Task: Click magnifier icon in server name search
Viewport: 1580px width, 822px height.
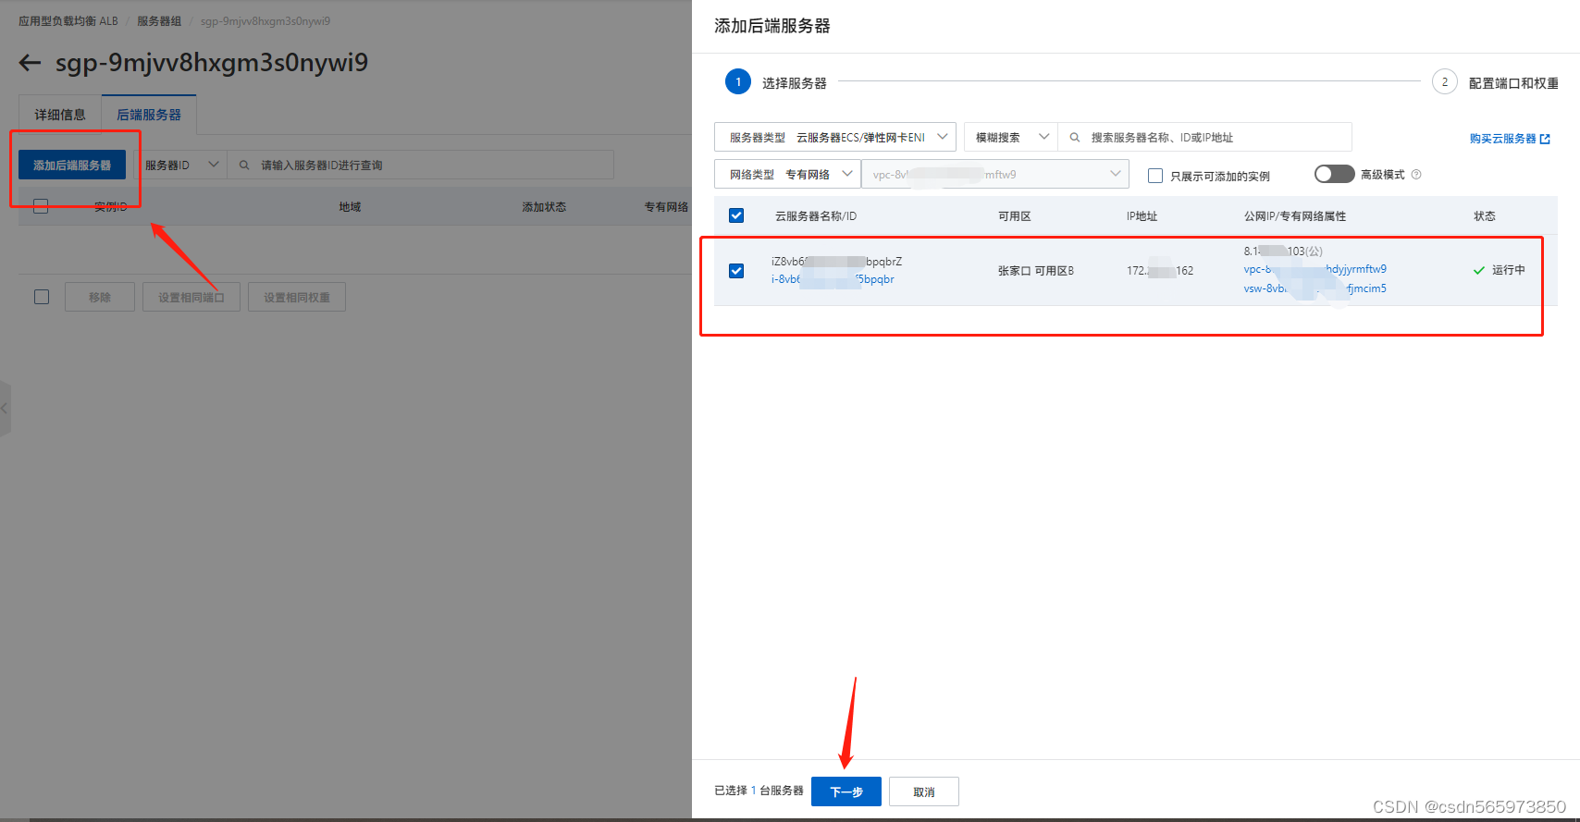Action: pos(1075,138)
